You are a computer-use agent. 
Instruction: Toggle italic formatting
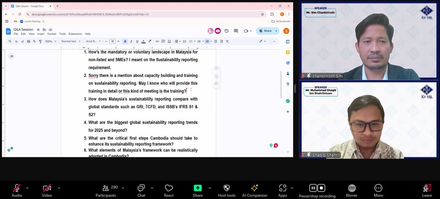[x=131, y=41]
